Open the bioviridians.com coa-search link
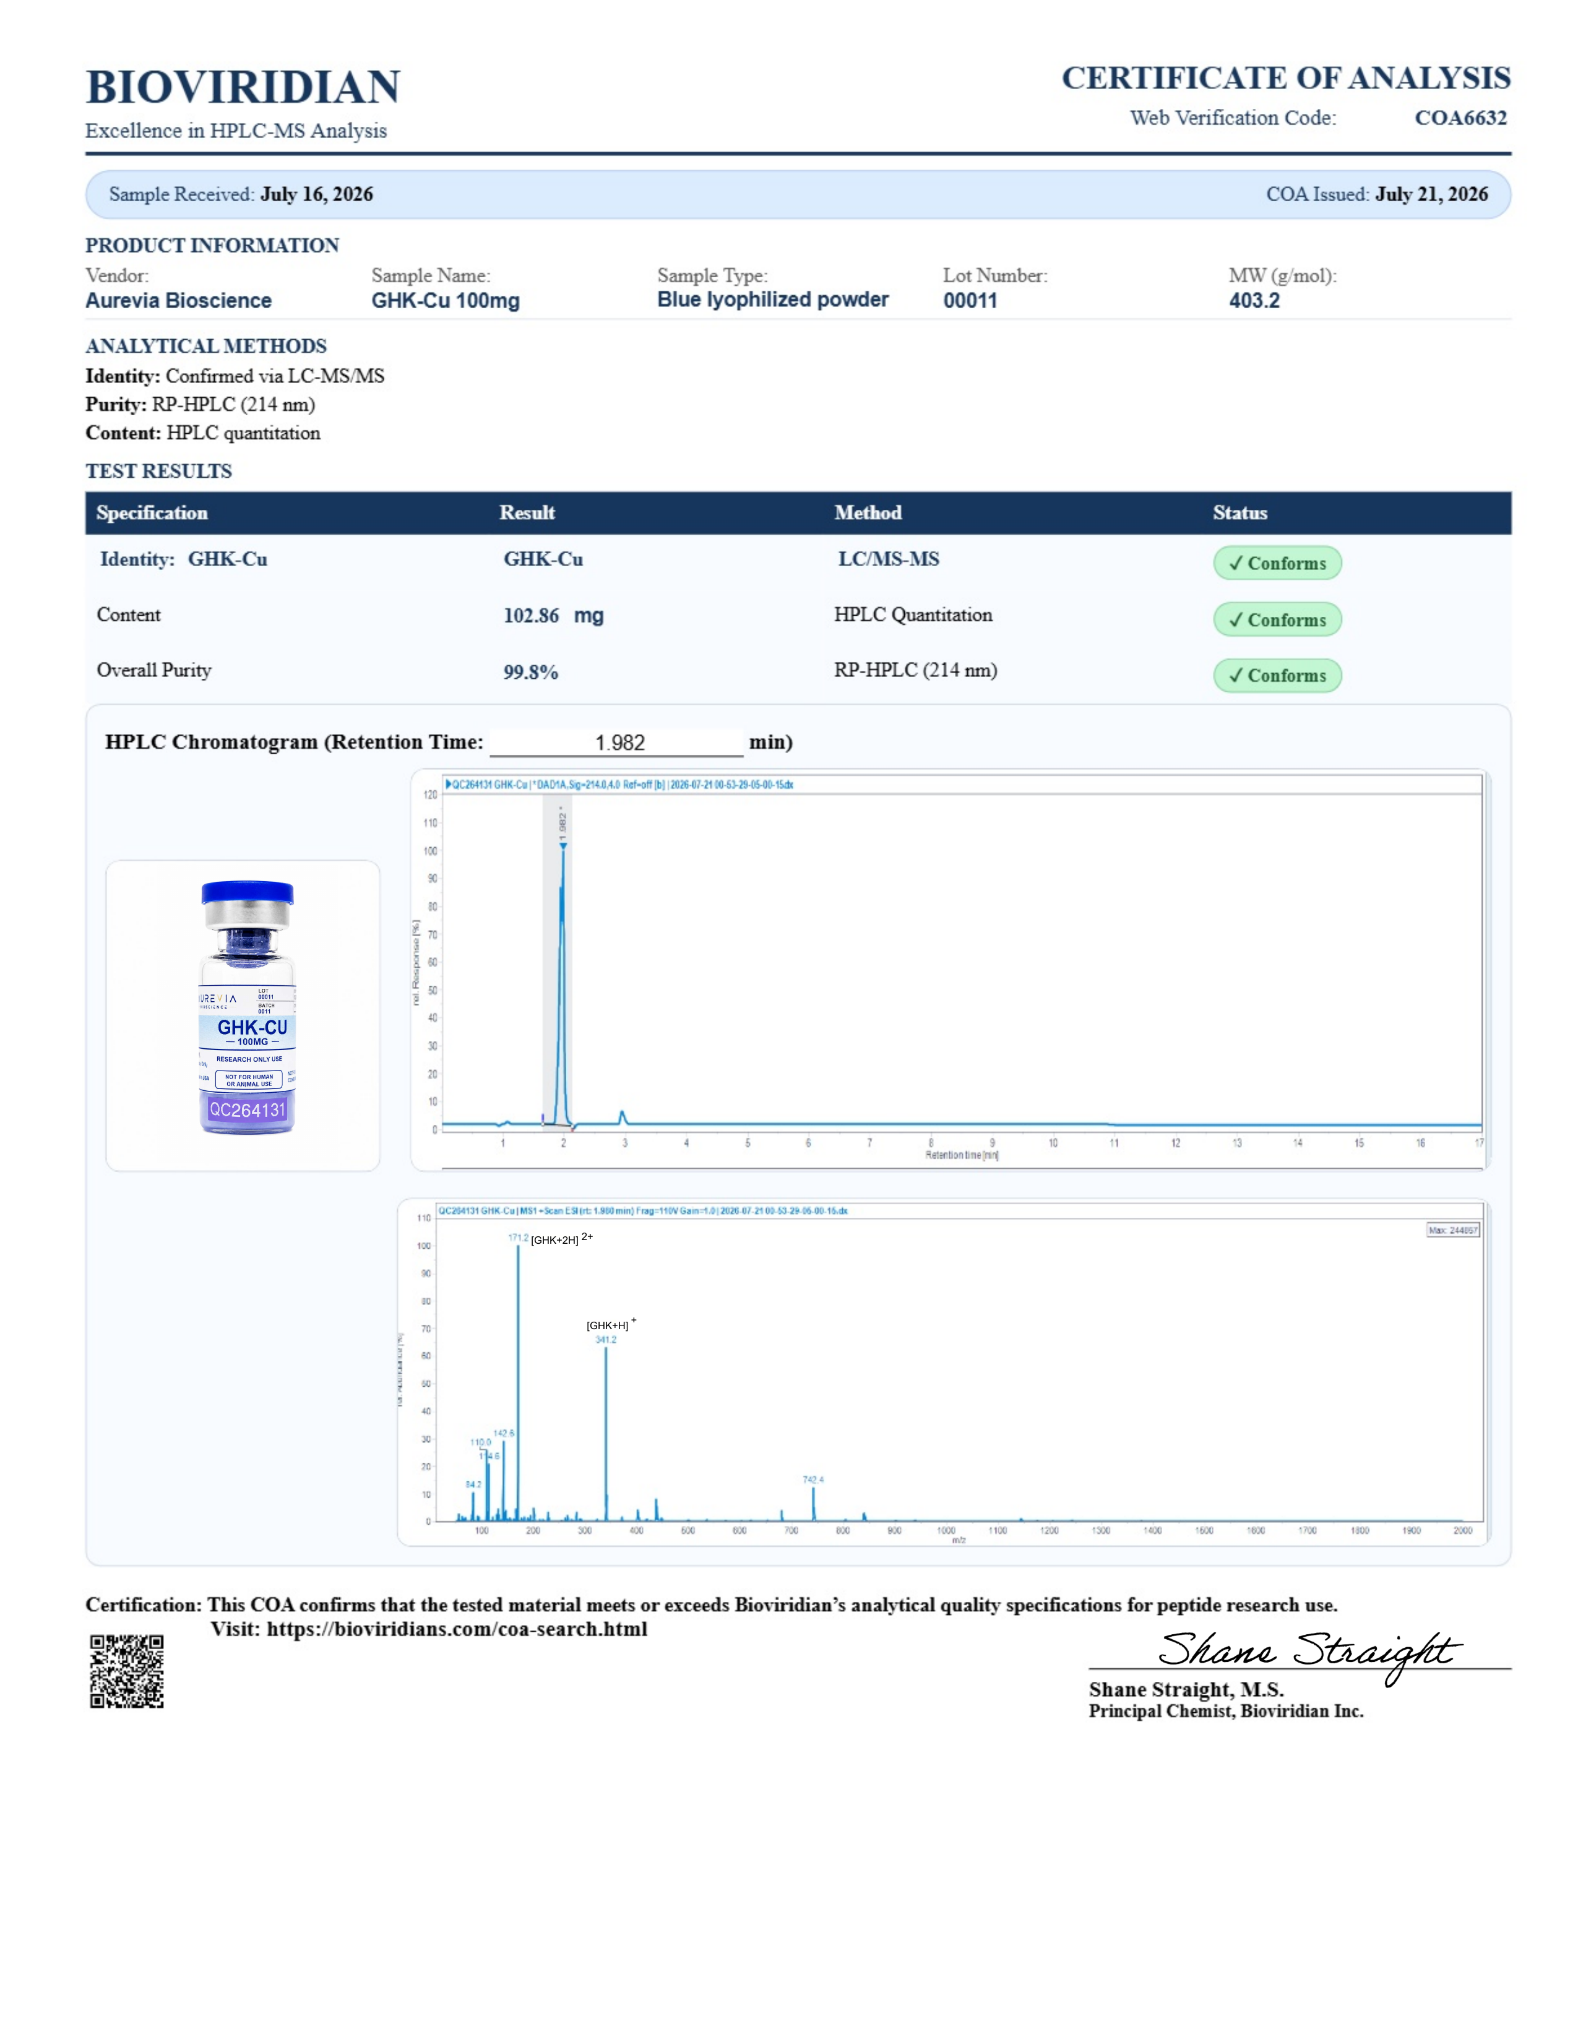 pos(456,1629)
